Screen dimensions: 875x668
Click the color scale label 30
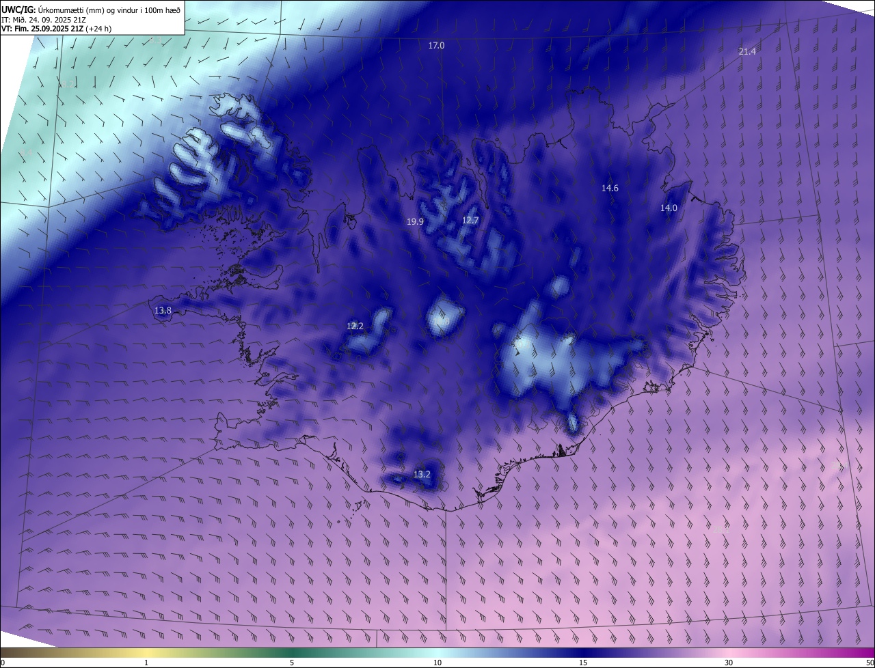point(729,663)
